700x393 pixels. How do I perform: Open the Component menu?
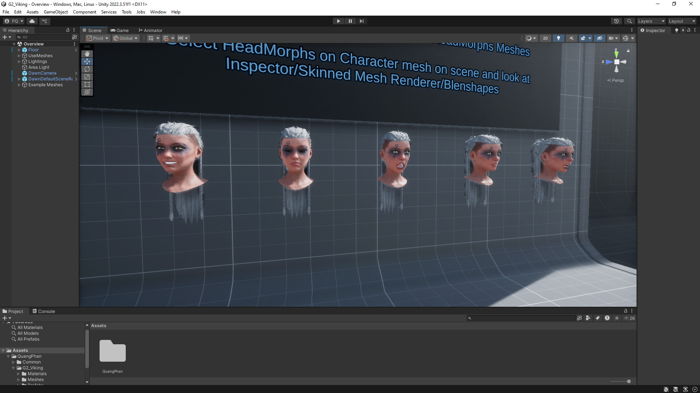[x=85, y=12]
